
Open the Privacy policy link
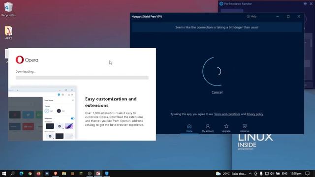pos(255,114)
